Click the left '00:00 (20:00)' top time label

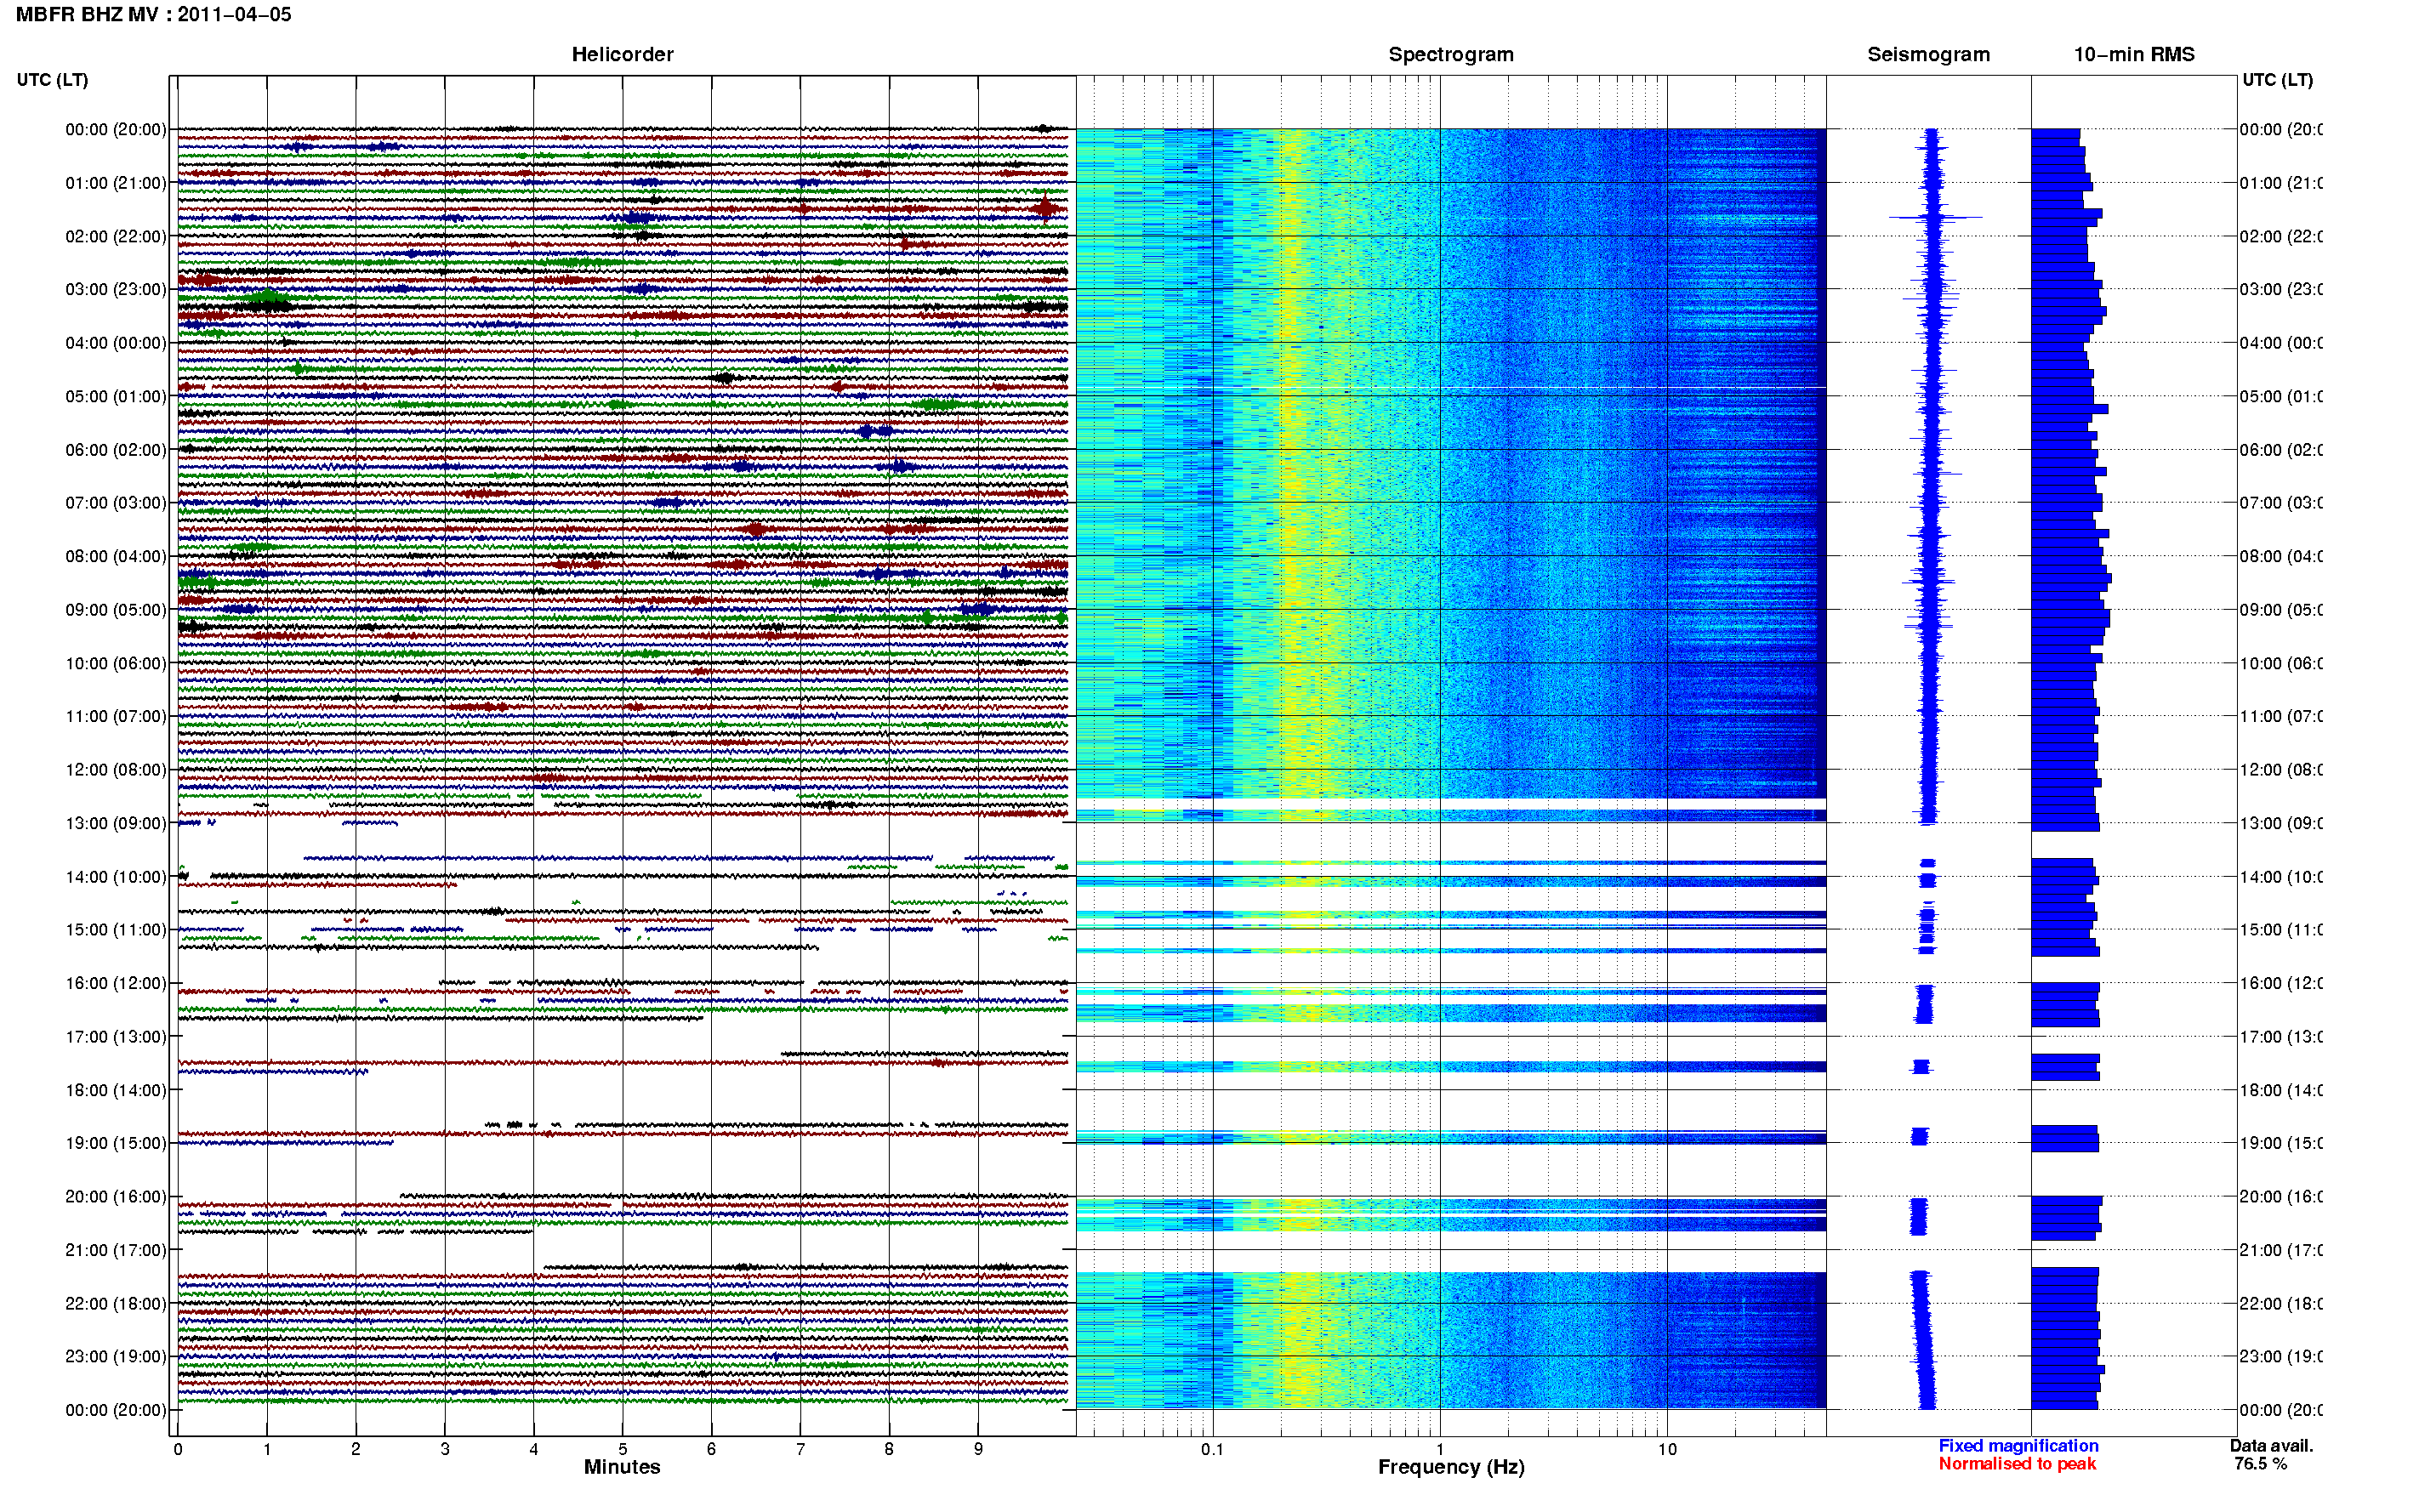tap(116, 130)
